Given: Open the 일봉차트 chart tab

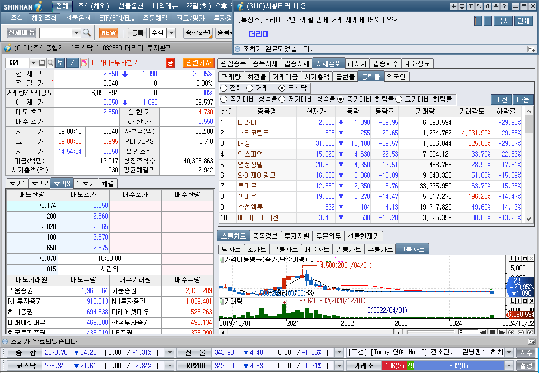Looking at the screenshot, I should pyautogui.click(x=349, y=249).
